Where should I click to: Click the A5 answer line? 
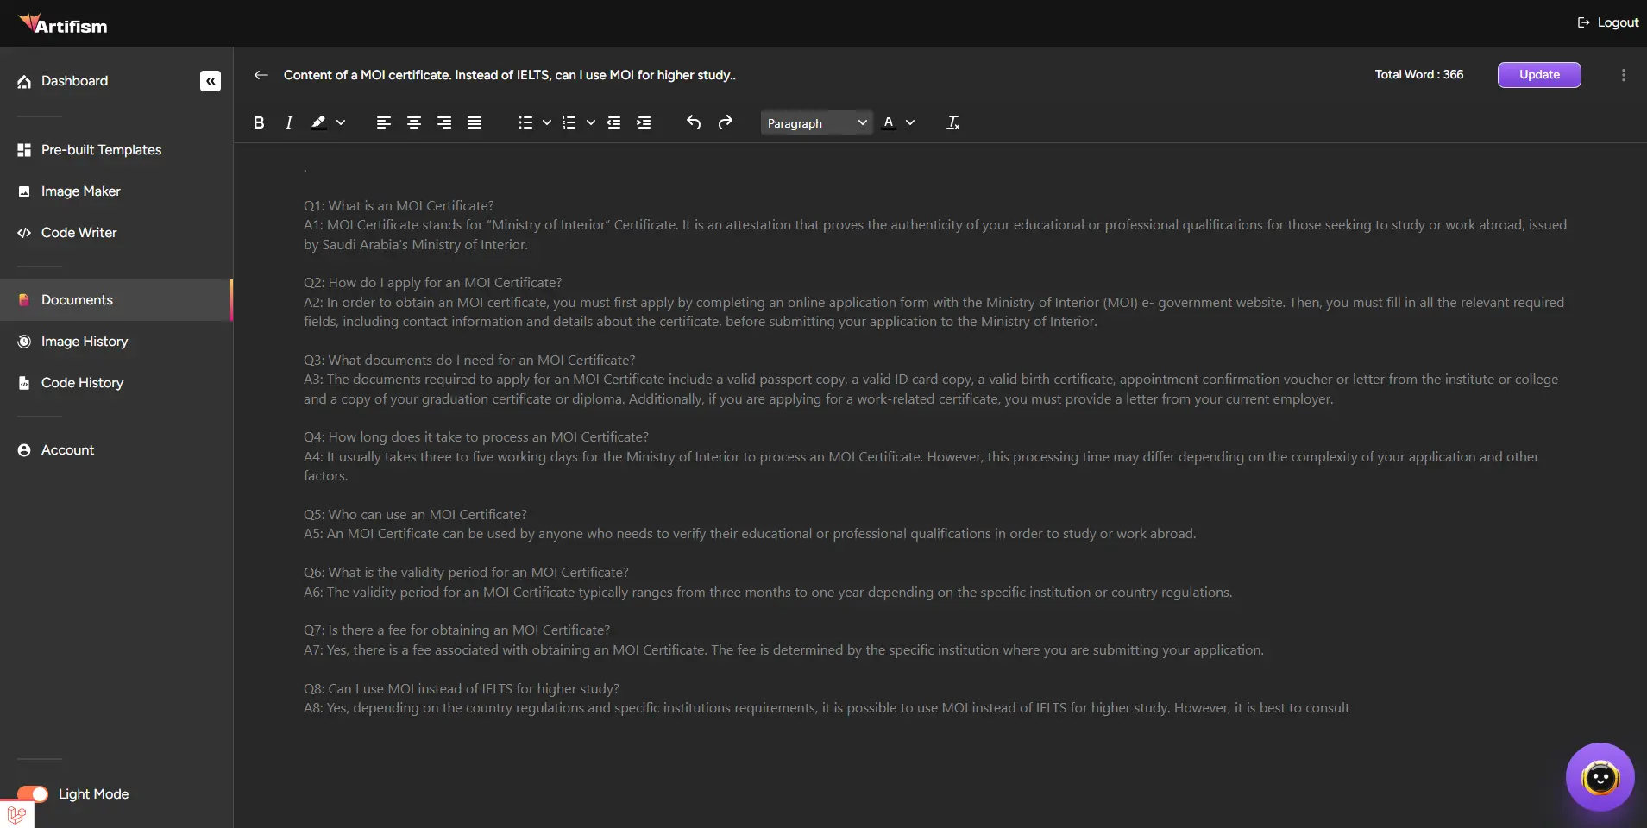(x=750, y=534)
